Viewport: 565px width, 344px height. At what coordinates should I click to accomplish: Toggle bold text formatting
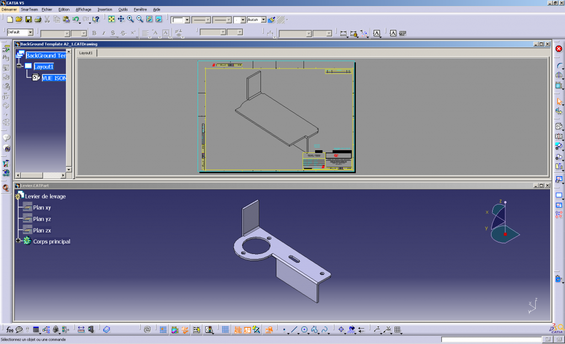click(x=94, y=33)
